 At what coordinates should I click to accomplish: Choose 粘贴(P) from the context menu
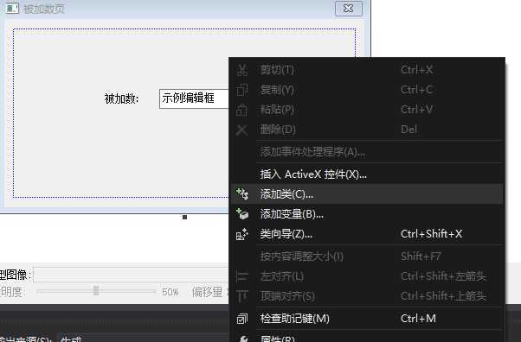click(367, 110)
